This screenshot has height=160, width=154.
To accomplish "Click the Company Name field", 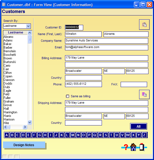I will pyautogui.click(x=107, y=41).
